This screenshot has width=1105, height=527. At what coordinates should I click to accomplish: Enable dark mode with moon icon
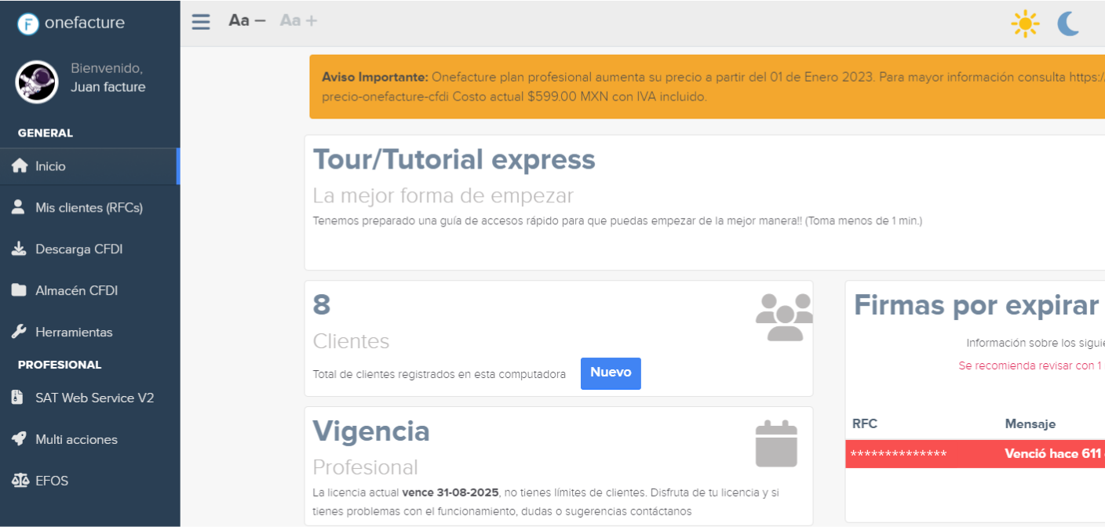(1068, 24)
